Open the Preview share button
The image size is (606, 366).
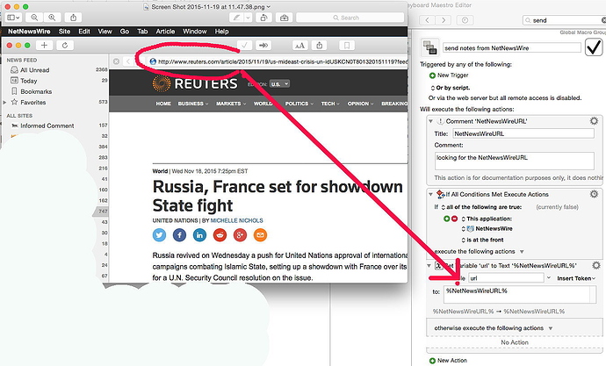tap(73, 18)
